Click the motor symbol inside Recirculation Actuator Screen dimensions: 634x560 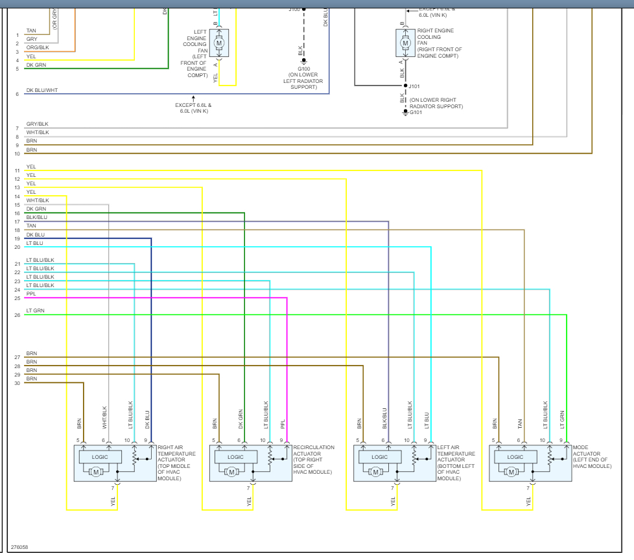[231, 472]
